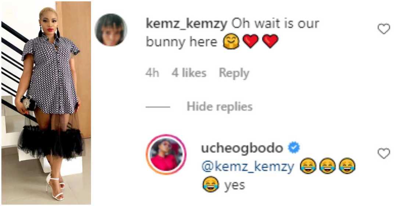412x206 pixels.
Task: Click the line left of Hide replies
Action: [158, 107]
